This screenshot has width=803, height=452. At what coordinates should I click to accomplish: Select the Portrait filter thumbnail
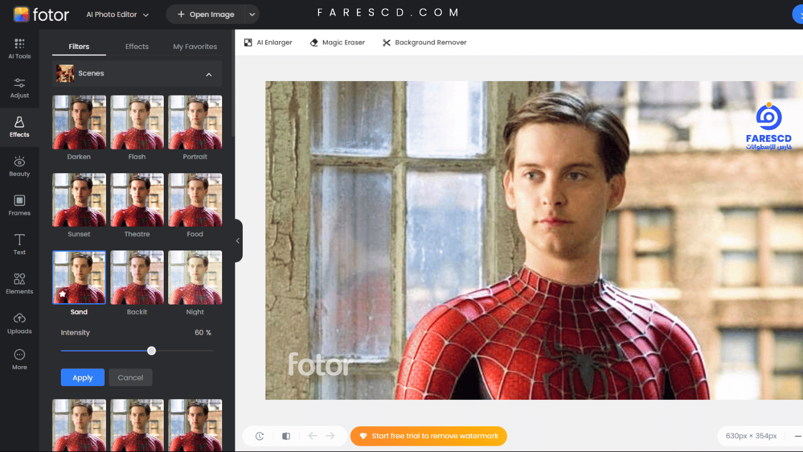click(195, 122)
